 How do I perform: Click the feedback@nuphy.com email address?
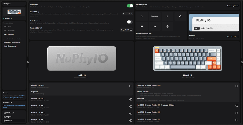(144, 34)
